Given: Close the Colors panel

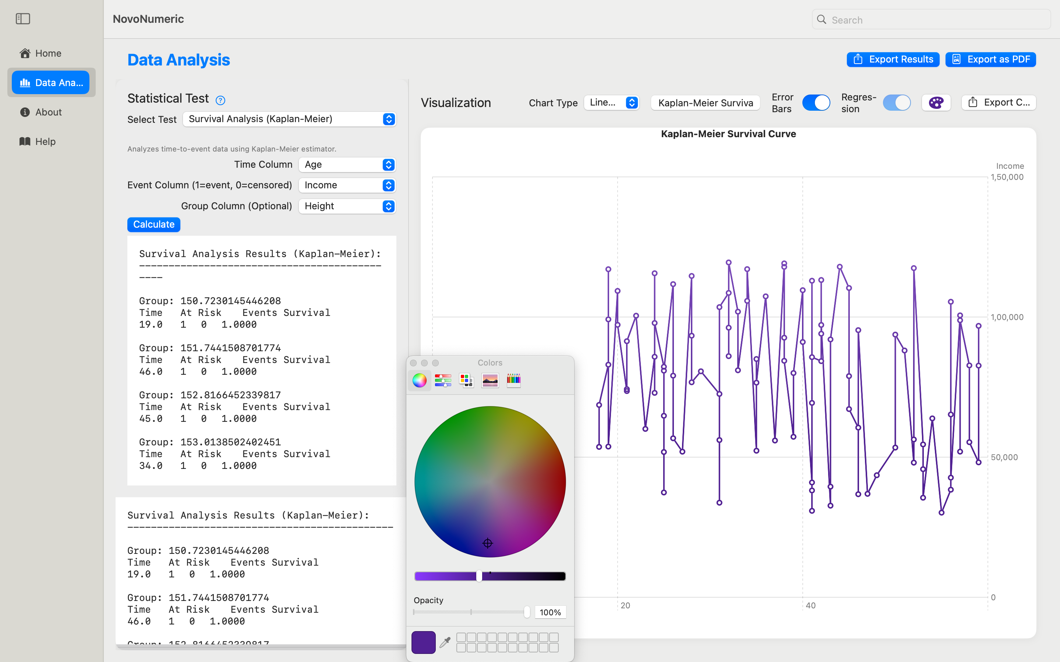Looking at the screenshot, I should tap(413, 363).
